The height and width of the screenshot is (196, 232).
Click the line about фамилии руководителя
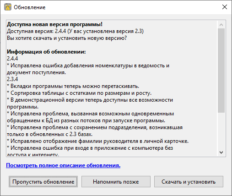pyautogui.click(x=98, y=141)
